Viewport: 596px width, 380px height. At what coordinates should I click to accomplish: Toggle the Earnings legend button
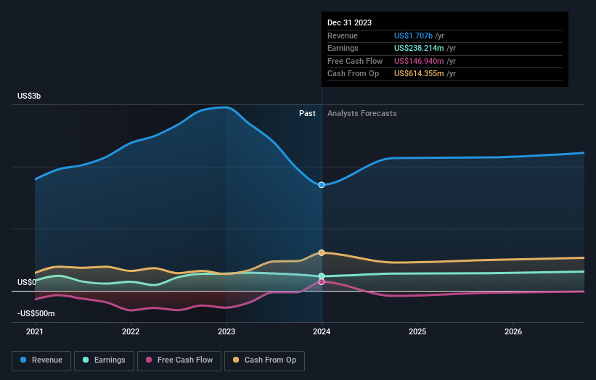pyautogui.click(x=104, y=360)
